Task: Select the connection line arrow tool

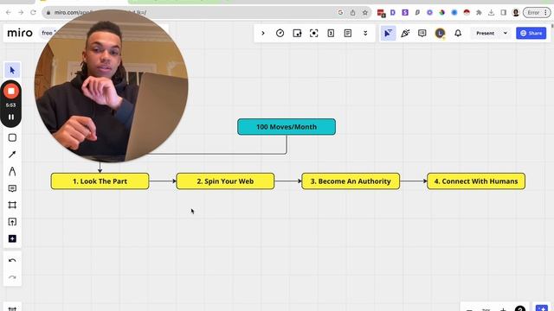Action: (12, 155)
